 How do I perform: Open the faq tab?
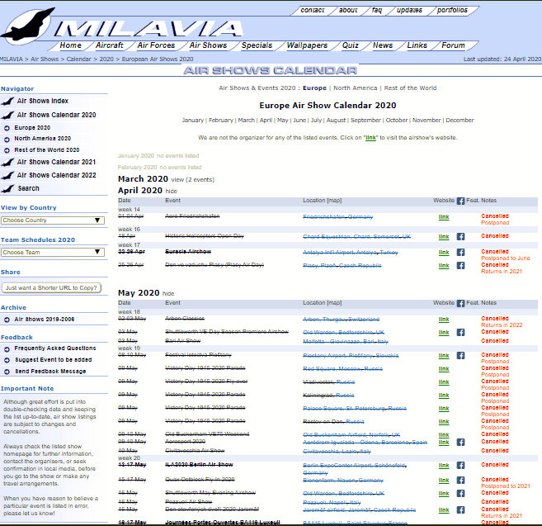click(x=377, y=10)
